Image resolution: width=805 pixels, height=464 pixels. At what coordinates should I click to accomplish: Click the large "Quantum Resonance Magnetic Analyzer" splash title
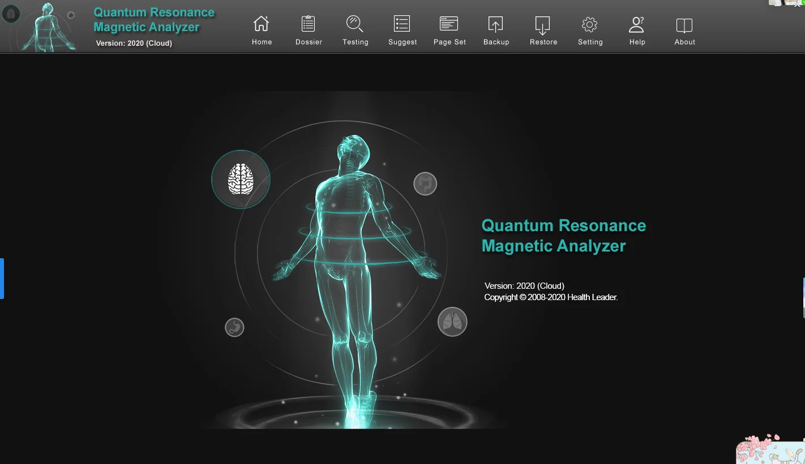[x=563, y=236]
